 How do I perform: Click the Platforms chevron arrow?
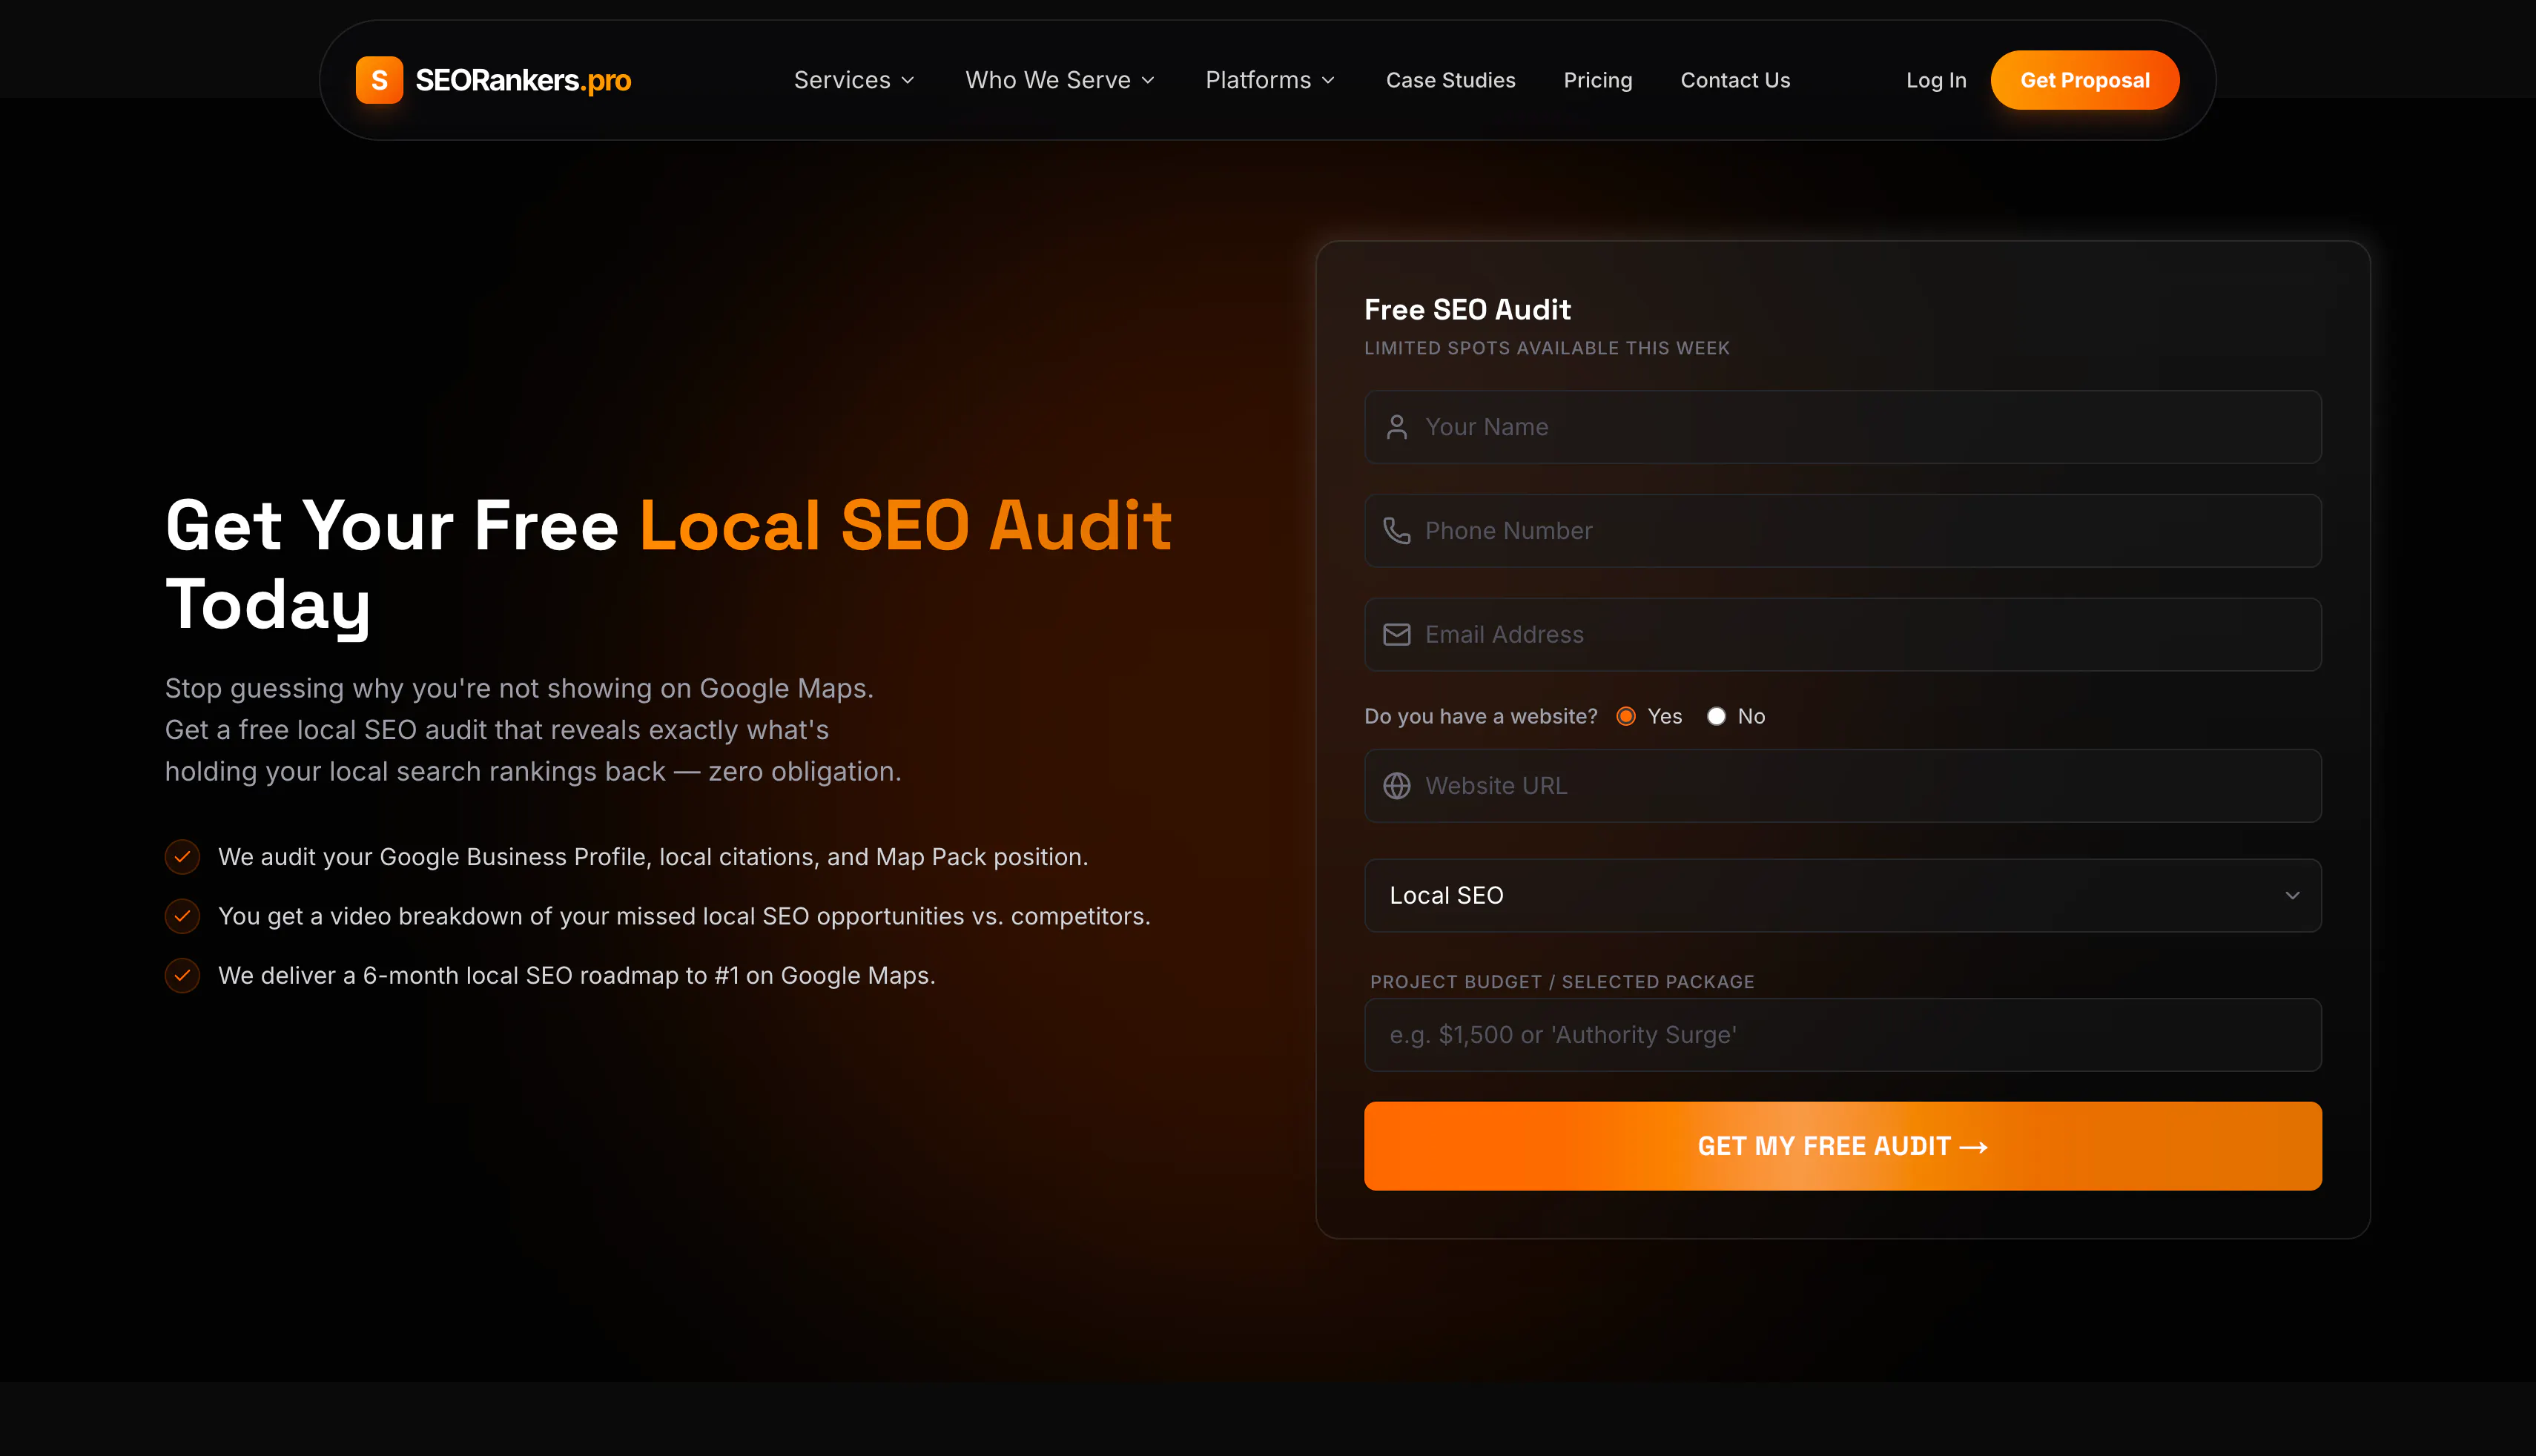[1328, 81]
